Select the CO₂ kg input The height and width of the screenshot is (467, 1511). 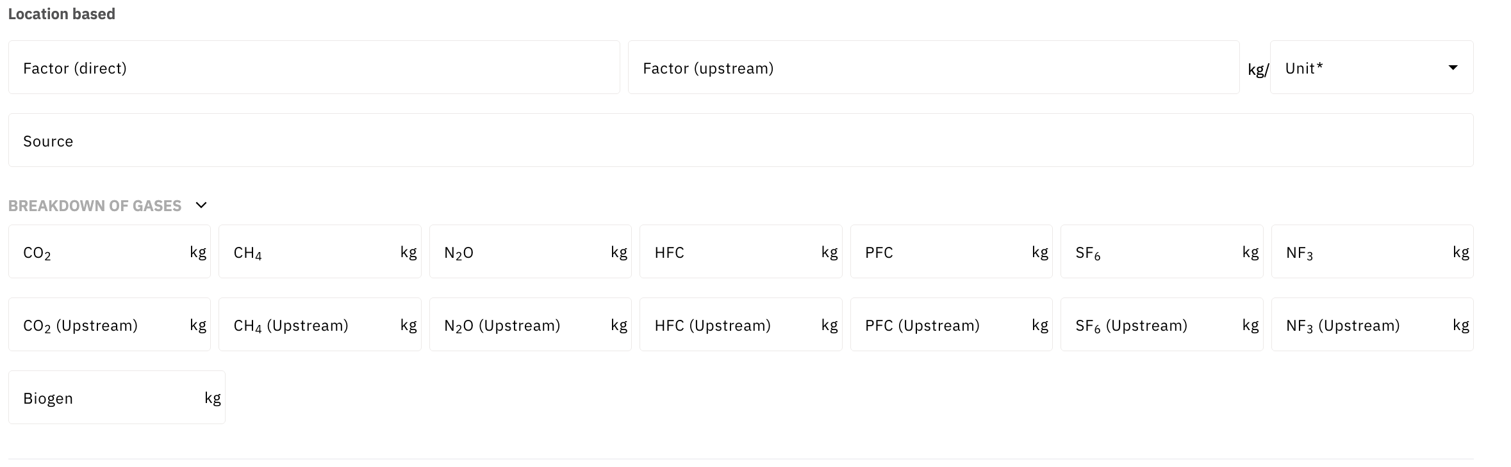coord(103,252)
